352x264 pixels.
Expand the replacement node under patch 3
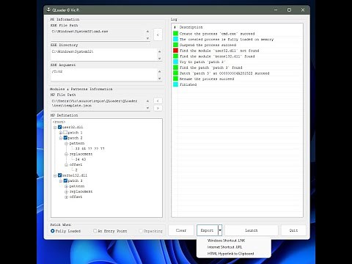[x=66, y=191]
